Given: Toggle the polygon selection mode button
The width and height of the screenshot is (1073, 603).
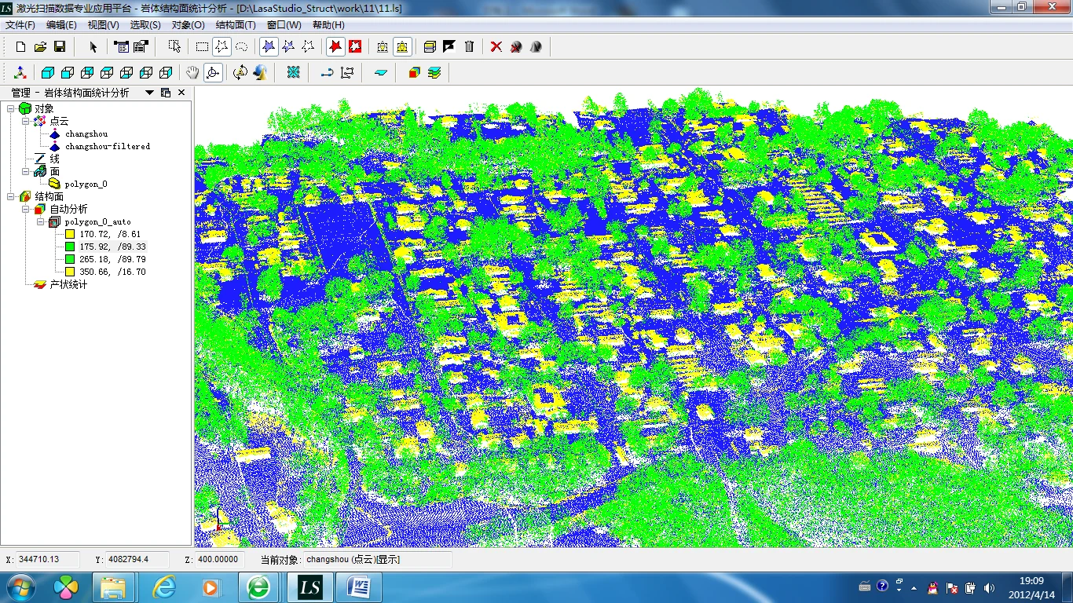Looking at the screenshot, I should pyautogui.click(x=222, y=46).
